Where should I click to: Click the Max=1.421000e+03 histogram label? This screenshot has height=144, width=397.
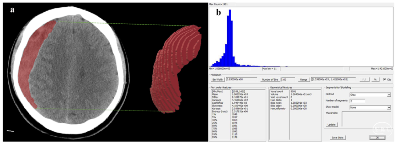click(382, 69)
